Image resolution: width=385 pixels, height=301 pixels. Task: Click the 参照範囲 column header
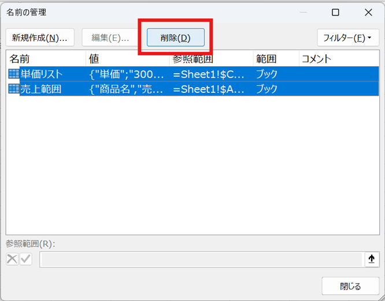[211, 59]
